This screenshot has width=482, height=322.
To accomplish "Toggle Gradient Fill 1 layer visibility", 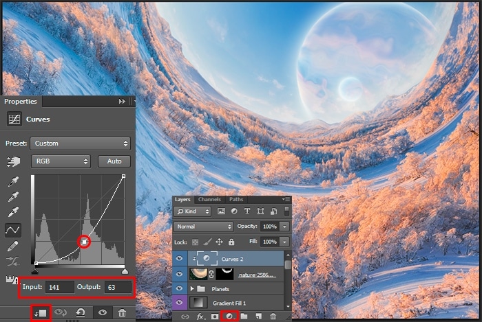I will (x=180, y=303).
